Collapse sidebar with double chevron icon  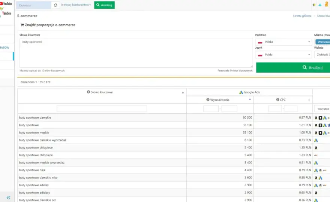pyautogui.click(x=8, y=198)
